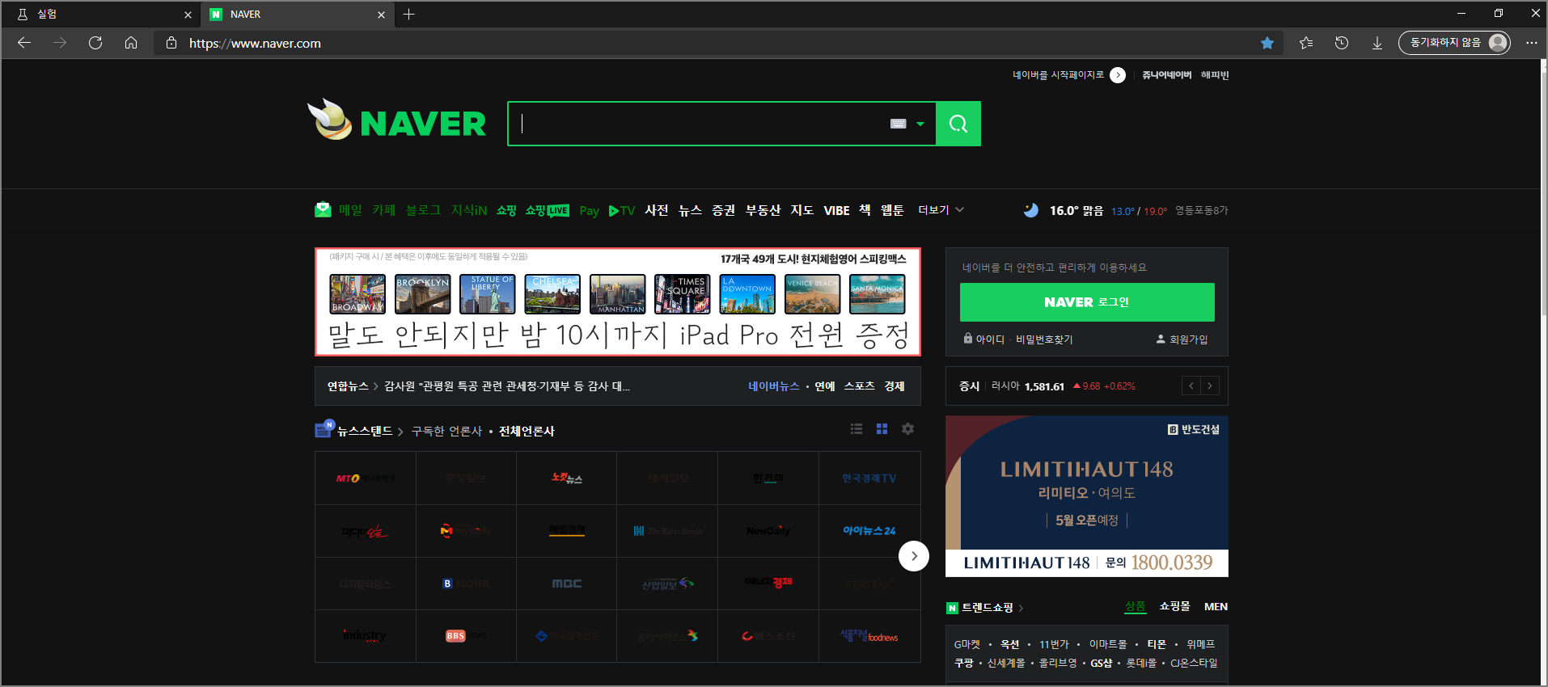Open VIBE from service menu
Screen dimensions: 1548x687
[836, 210]
